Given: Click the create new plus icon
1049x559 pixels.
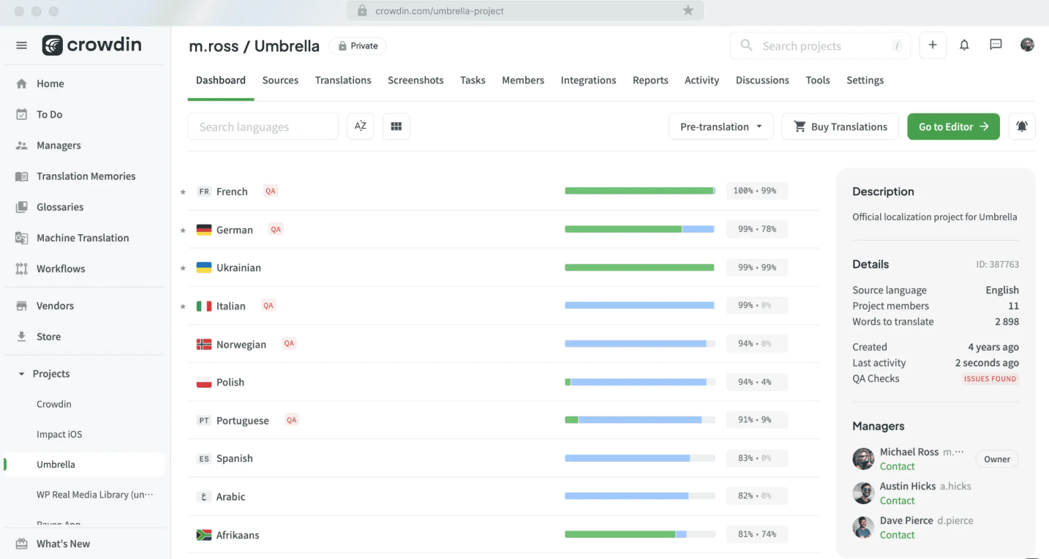Looking at the screenshot, I should click(x=933, y=45).
